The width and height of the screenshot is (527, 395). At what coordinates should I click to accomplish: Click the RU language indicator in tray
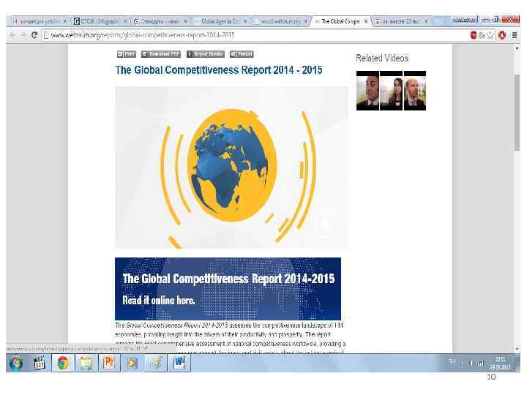[452, 361]
